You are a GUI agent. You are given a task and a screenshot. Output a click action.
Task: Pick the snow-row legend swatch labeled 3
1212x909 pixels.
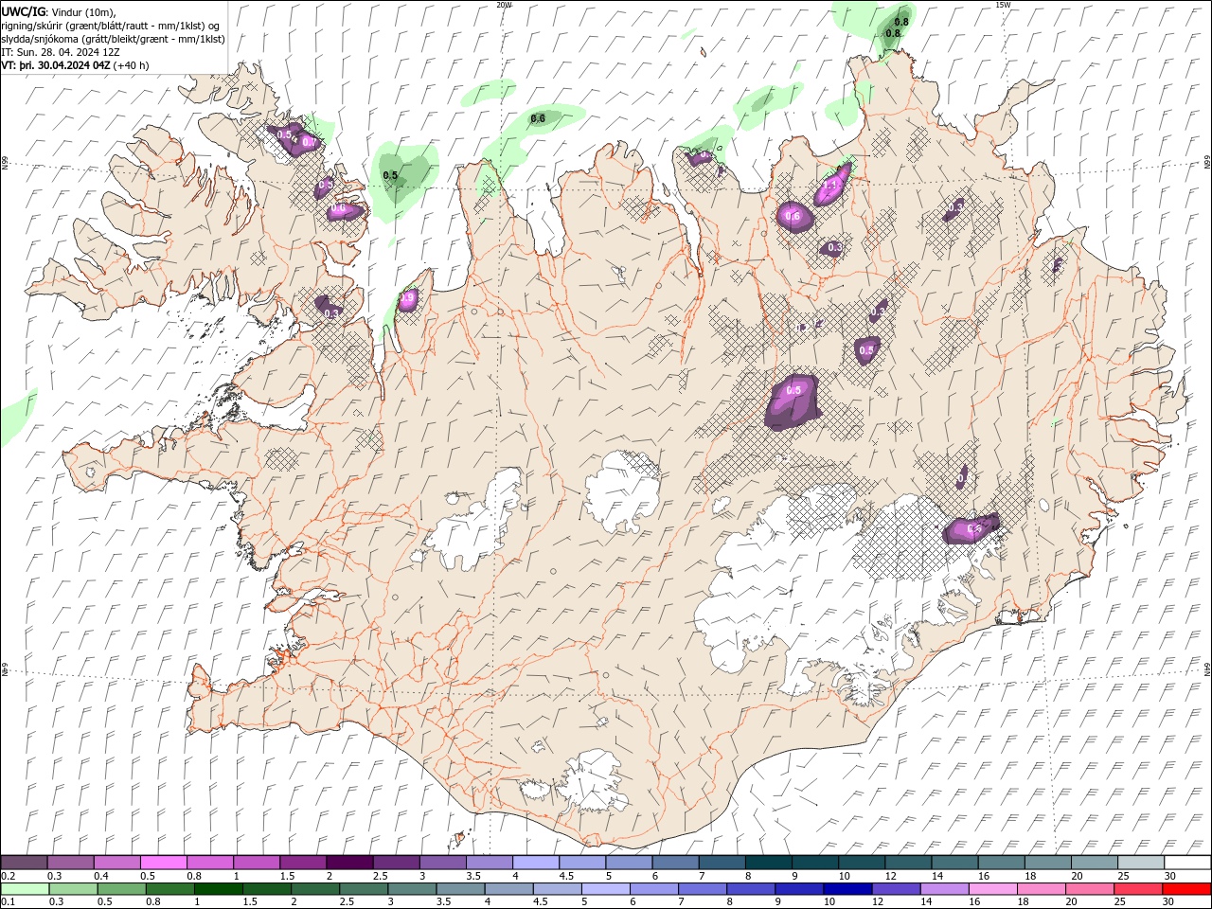[442, 863]
